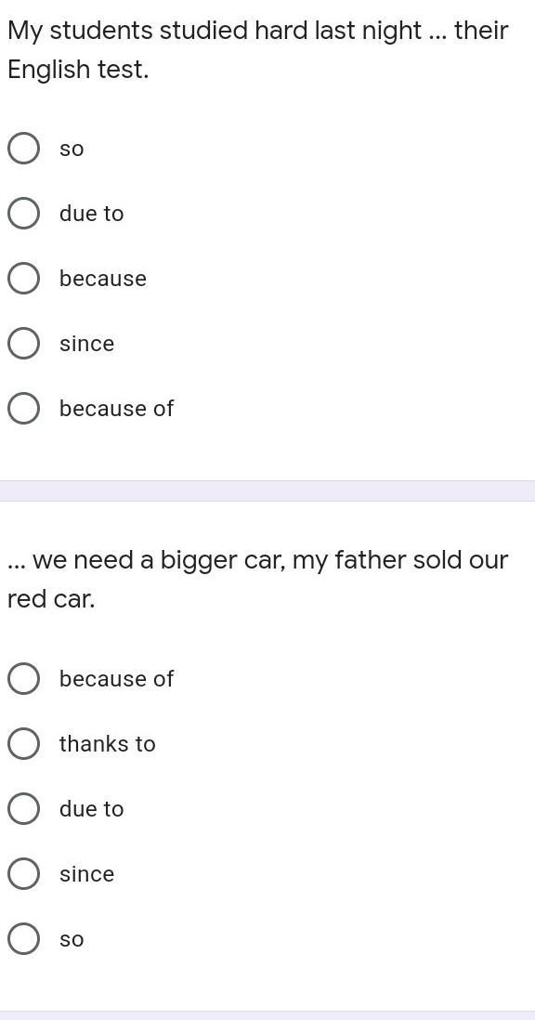Viewport: 535px width, 1020px height.
Task: Mark 'so' radio for bigger car question
Action: tap(23, 938)
